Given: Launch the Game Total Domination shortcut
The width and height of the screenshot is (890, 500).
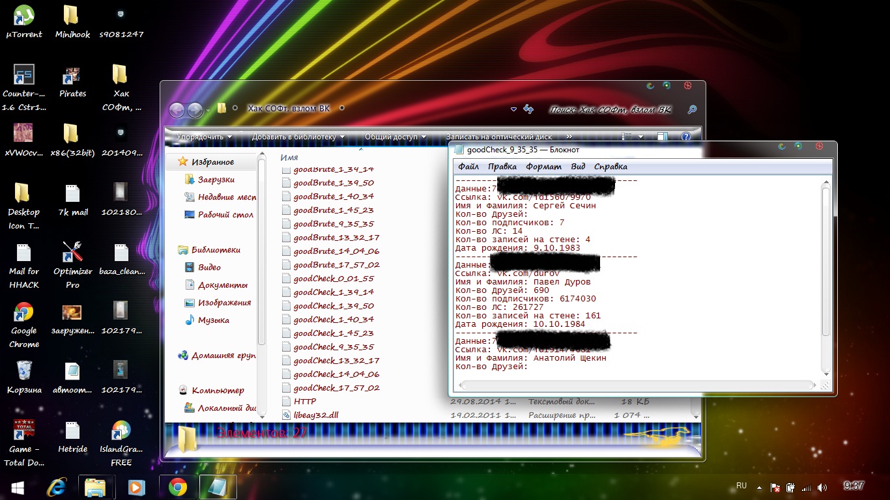Looking at the screenshot, I should click(x=24, y=443).
